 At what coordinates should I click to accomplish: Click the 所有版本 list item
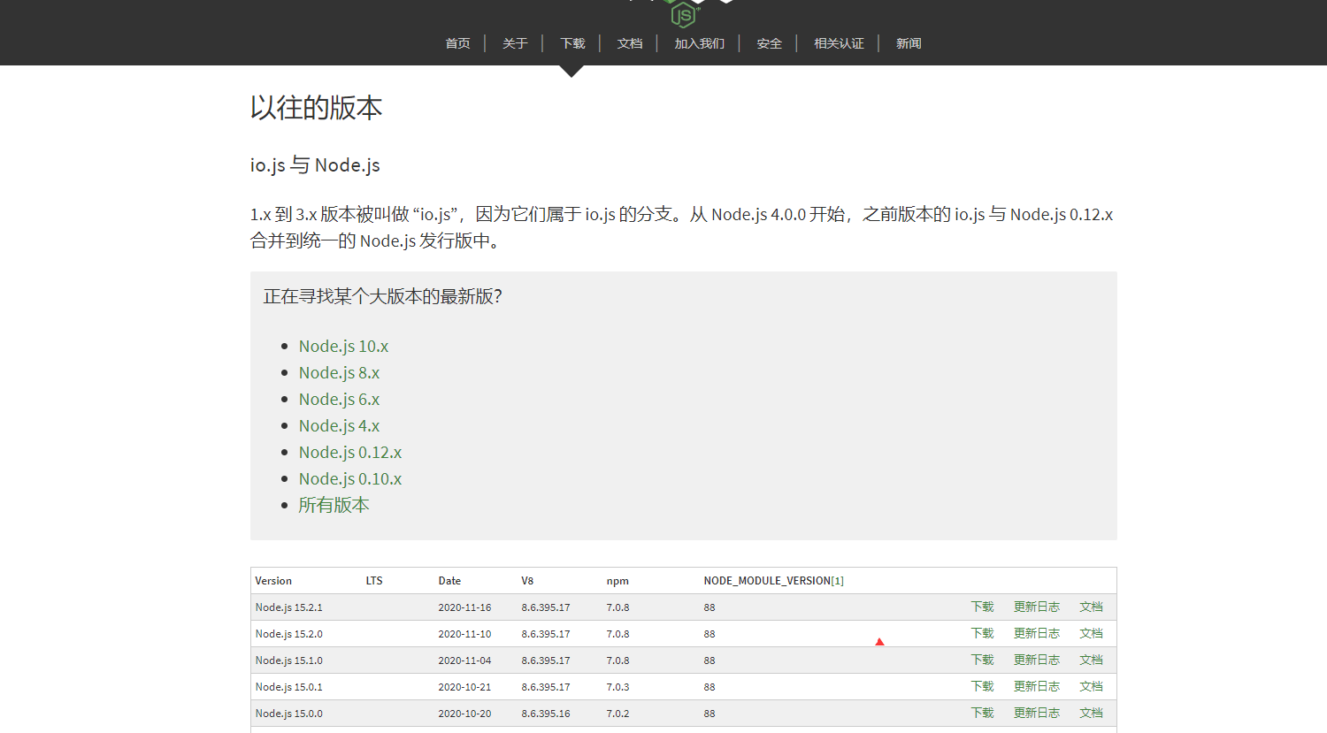(x=334, y=505)
